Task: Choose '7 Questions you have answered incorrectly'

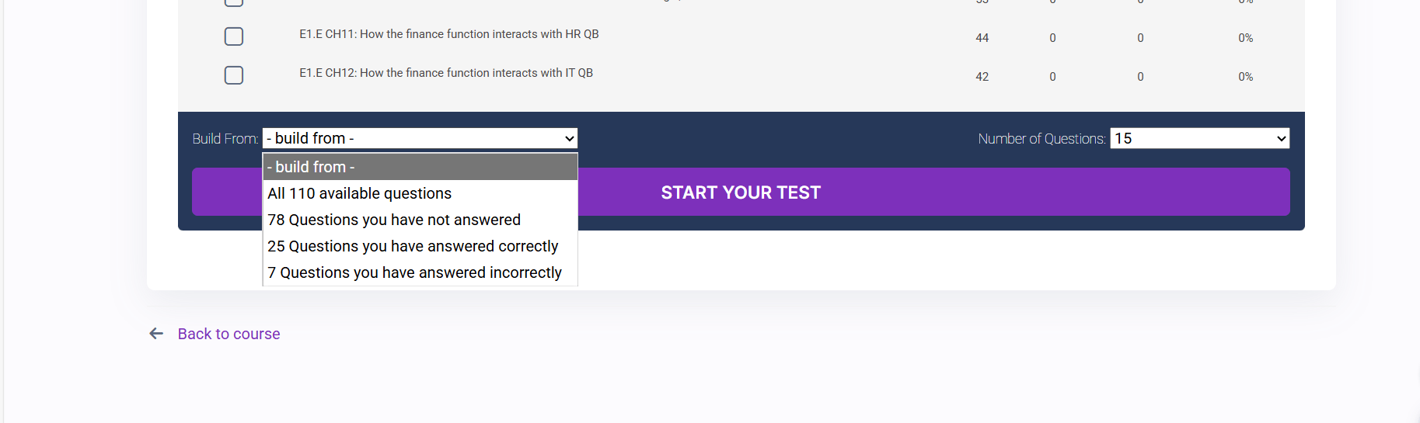Action: pyautogui.click(x=414, y=272)
